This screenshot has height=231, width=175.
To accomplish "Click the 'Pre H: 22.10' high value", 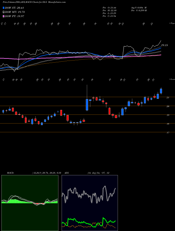I will point(109,10).
